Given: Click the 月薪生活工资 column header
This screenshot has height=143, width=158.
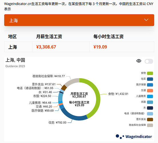Looking at the screenshot, I should pos(49,36).
